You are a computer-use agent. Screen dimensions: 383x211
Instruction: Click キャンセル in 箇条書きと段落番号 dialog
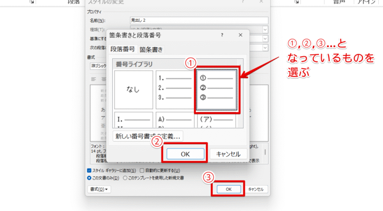pos(228,154)
